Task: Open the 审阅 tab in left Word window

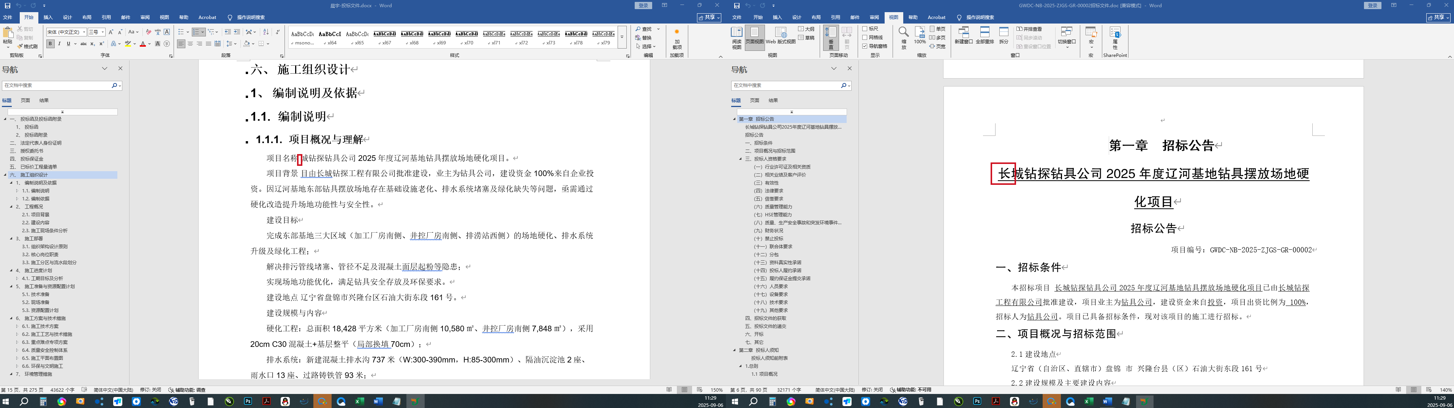Action: click(145, 17)
